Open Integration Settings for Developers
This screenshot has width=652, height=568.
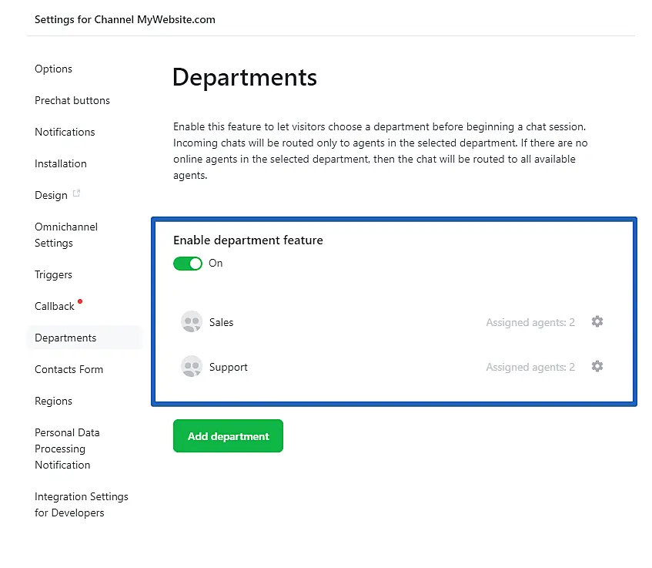coord(81,505)
